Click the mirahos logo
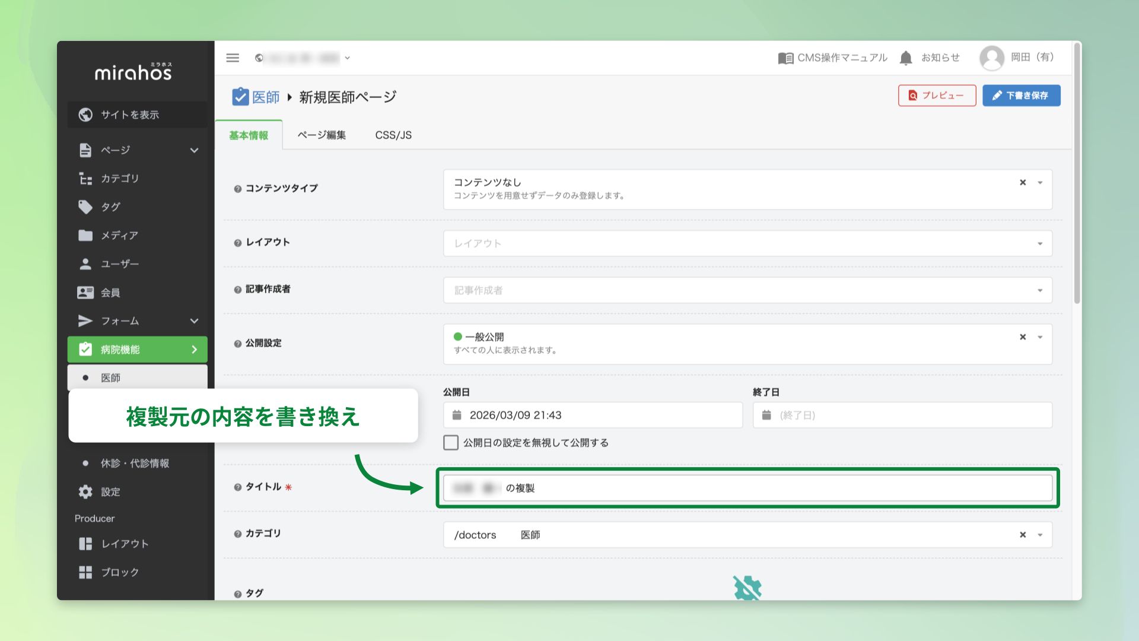This screenshot has width=1139, height=641. (x=133, y=72)
